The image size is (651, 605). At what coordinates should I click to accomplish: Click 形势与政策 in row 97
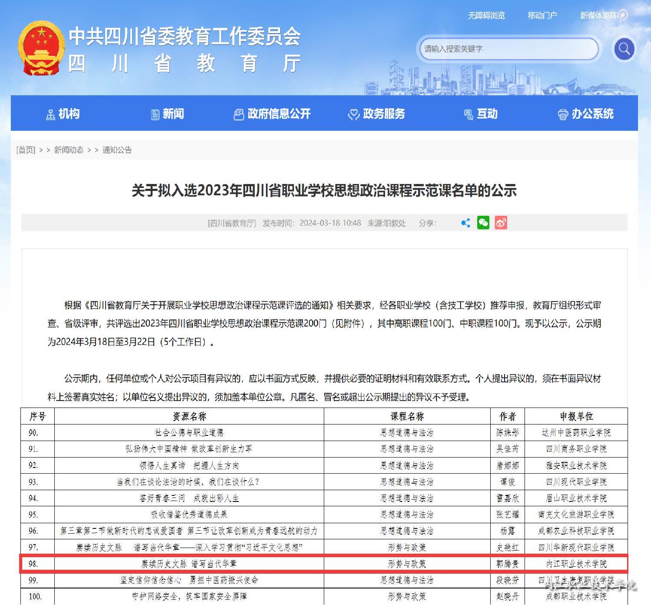click(407, 547)
